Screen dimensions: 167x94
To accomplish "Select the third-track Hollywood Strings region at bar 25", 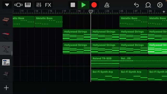I will click(133, 48).
